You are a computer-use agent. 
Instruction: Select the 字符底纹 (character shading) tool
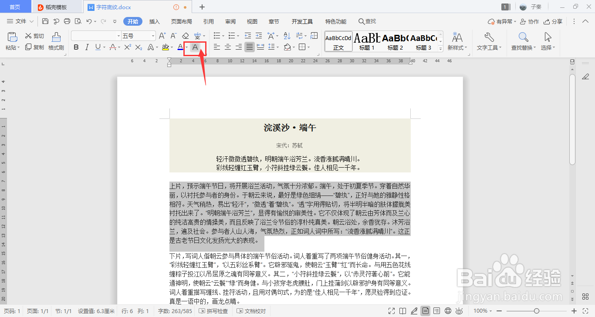194,47
